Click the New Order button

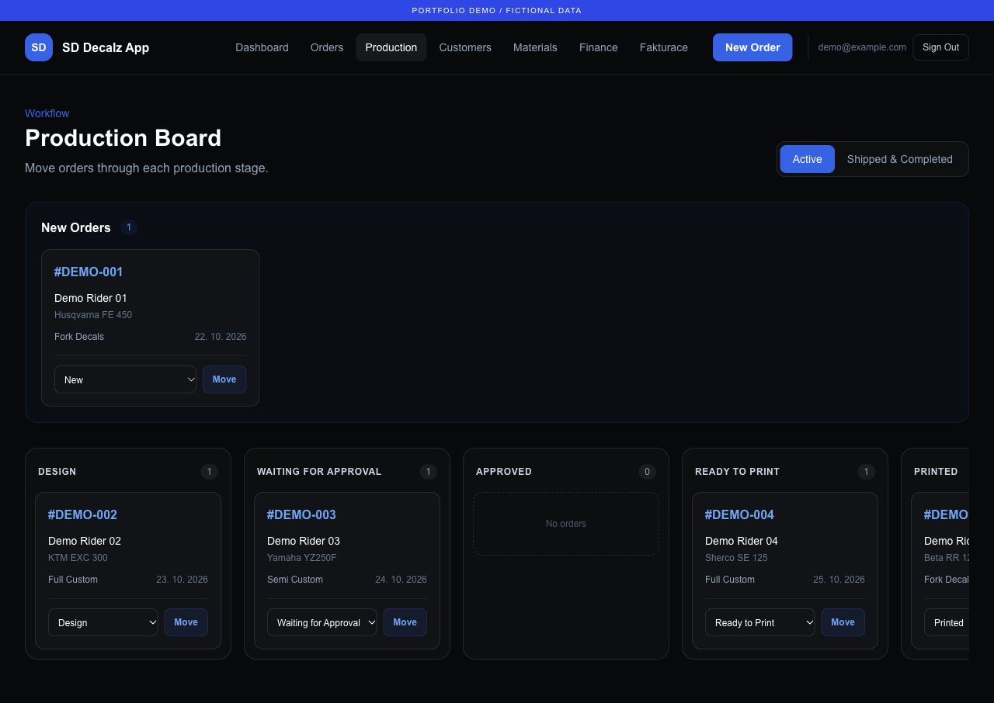[752, 47]
